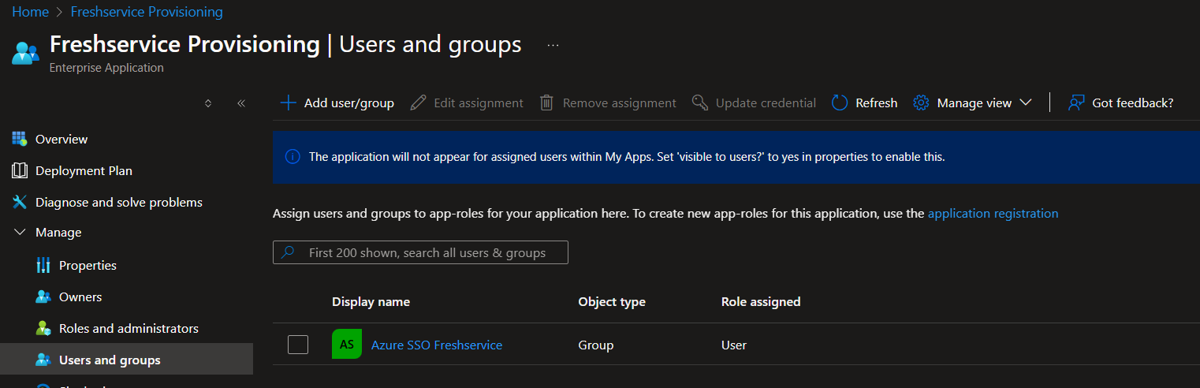Click the Refresh button label
The width and height of the screenshot is (1200, 388).
tap(877, 103)
